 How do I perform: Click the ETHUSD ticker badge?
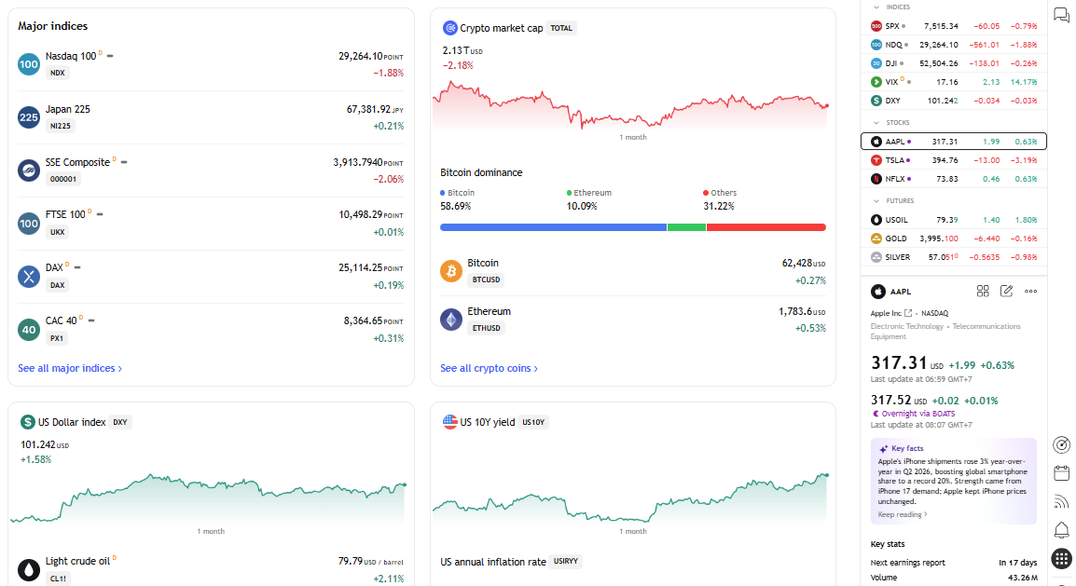(x=486, y=328)
